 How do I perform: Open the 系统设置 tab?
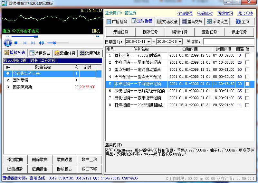(217, 22)
